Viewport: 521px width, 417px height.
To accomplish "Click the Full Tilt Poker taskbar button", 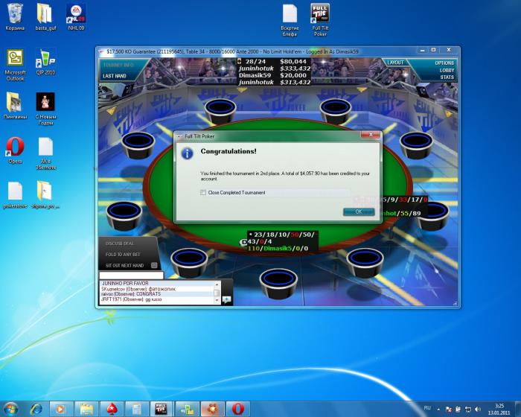I will [162, 408].
